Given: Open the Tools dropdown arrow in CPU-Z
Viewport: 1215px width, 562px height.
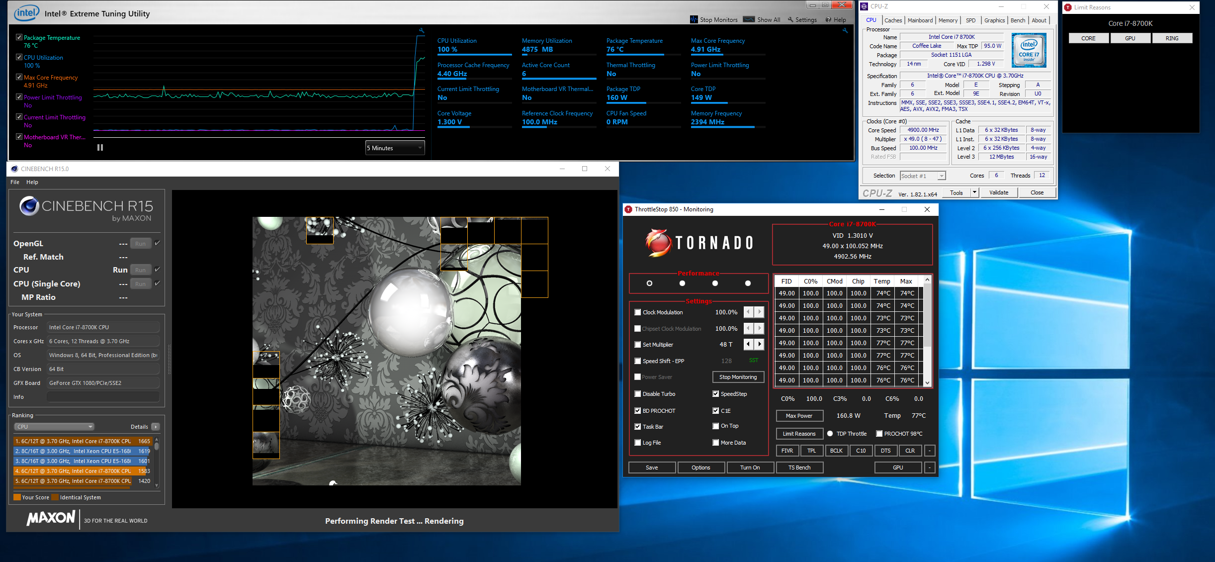Looking at the screenshot, I should (x=974, y=192).
